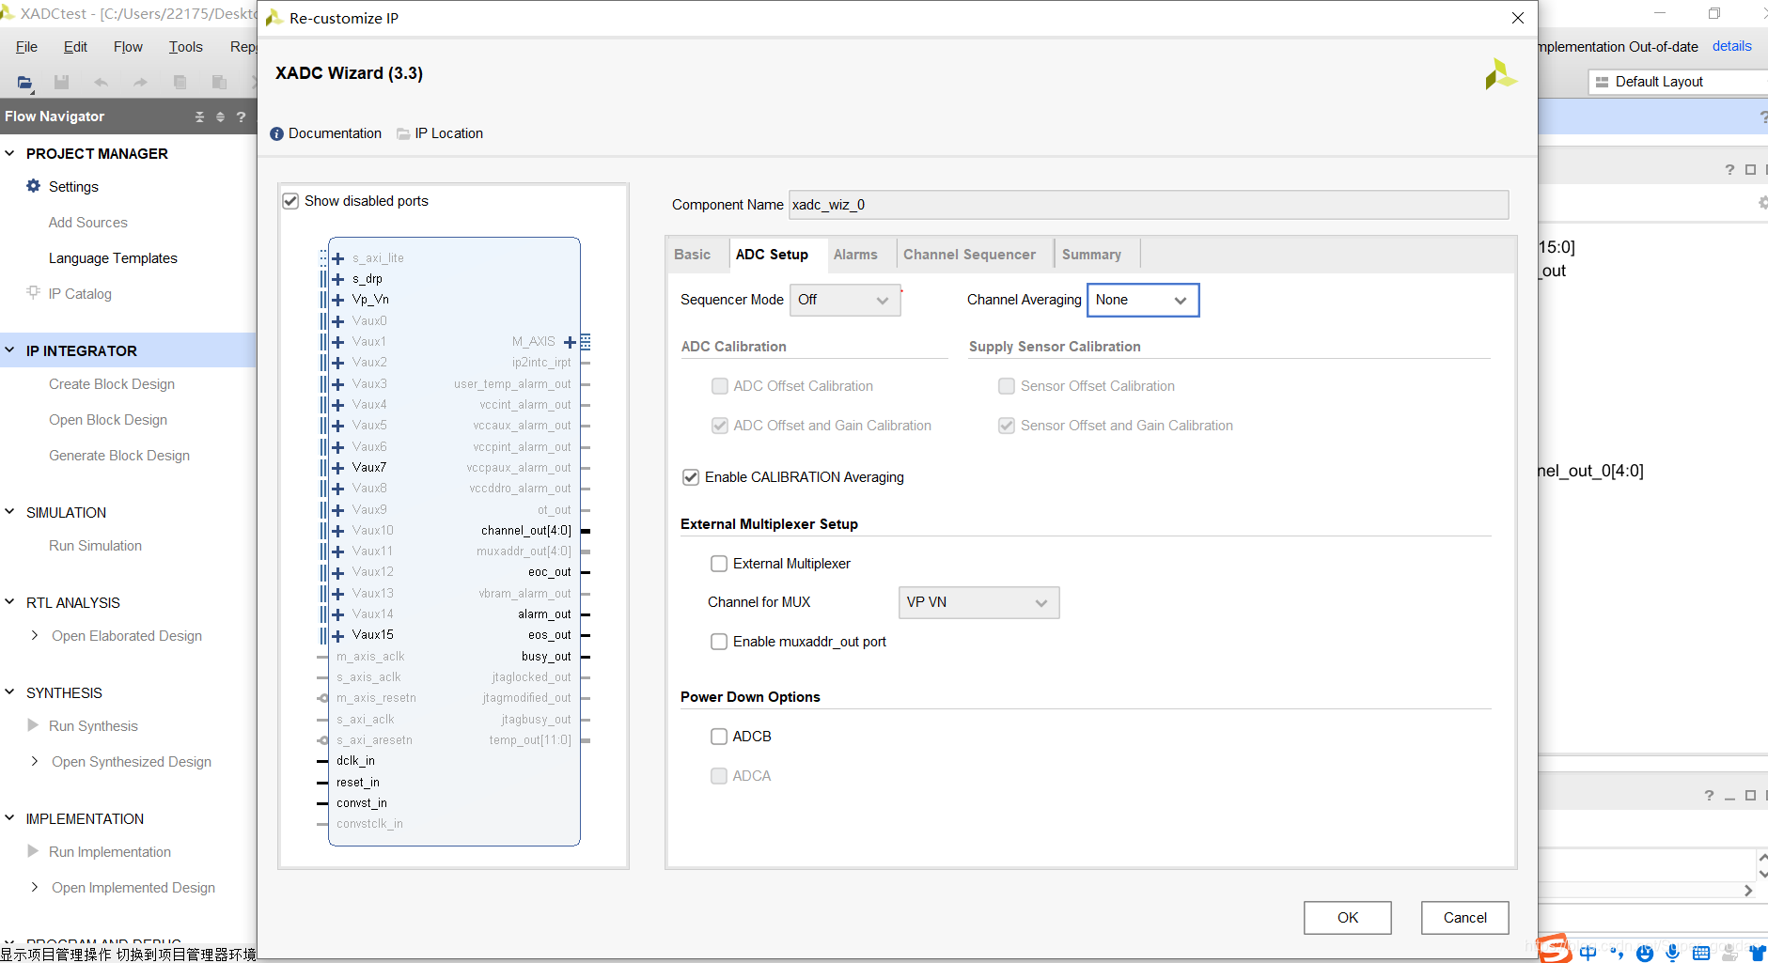Open the Documentation info icon
The height and width of the screenshot is (963, 1768).
click(276, 134)
